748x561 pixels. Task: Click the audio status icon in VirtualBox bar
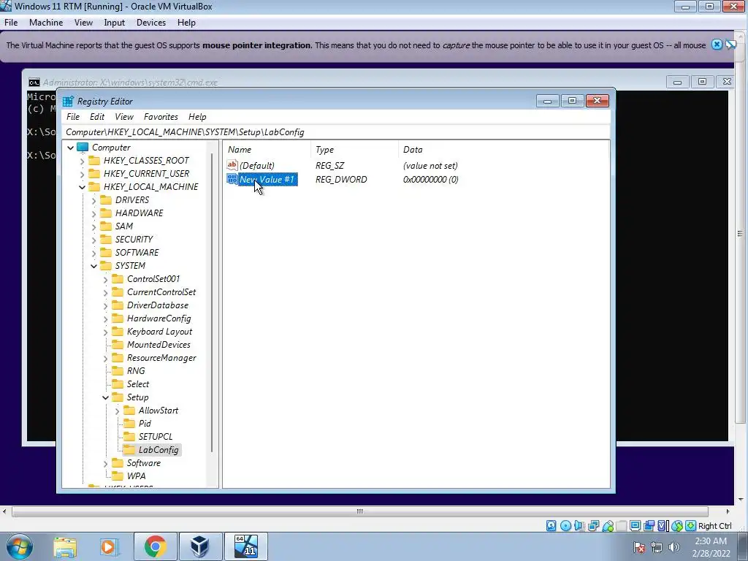click(579, 526)
